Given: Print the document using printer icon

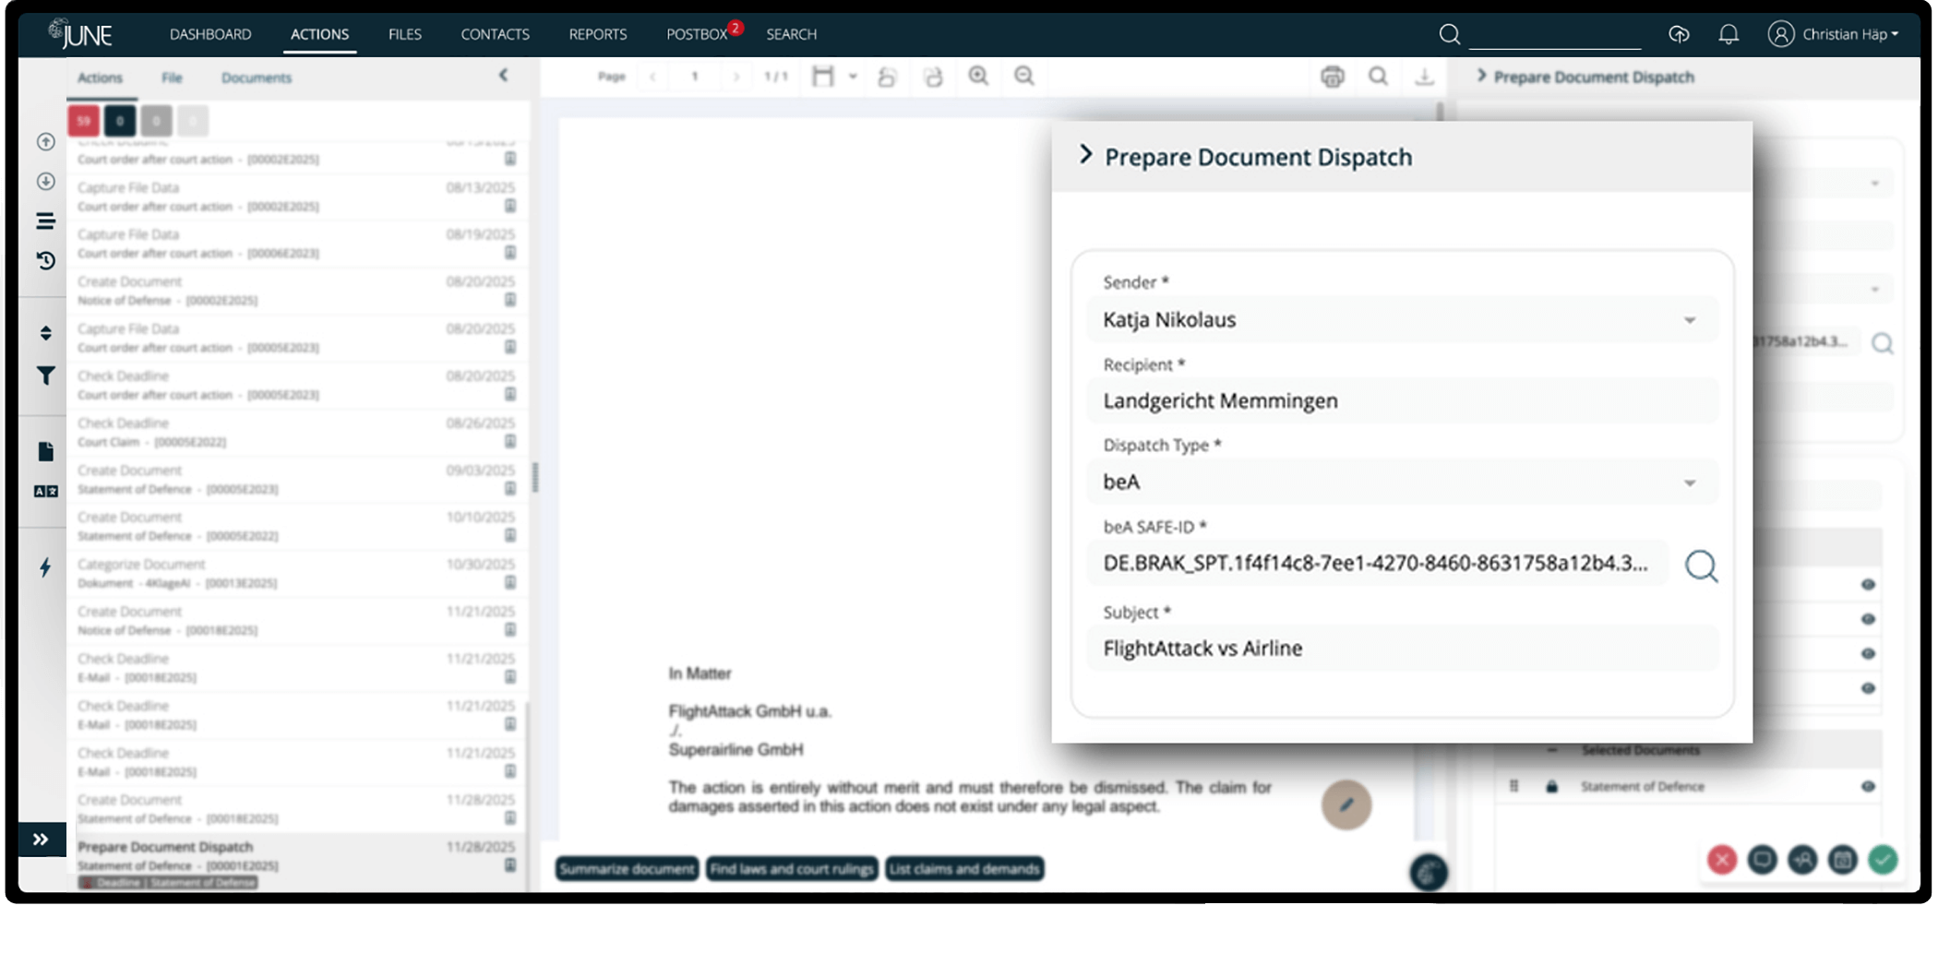Looking at the screenshot, I should click(1332, 77).
